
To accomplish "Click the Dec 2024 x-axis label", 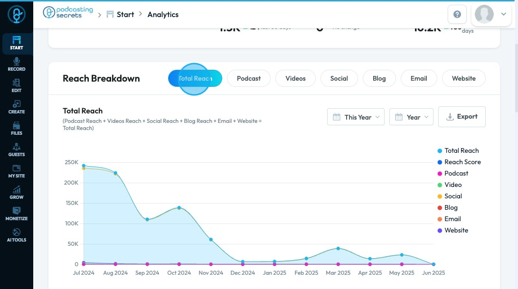I will (x=243, y=273).
